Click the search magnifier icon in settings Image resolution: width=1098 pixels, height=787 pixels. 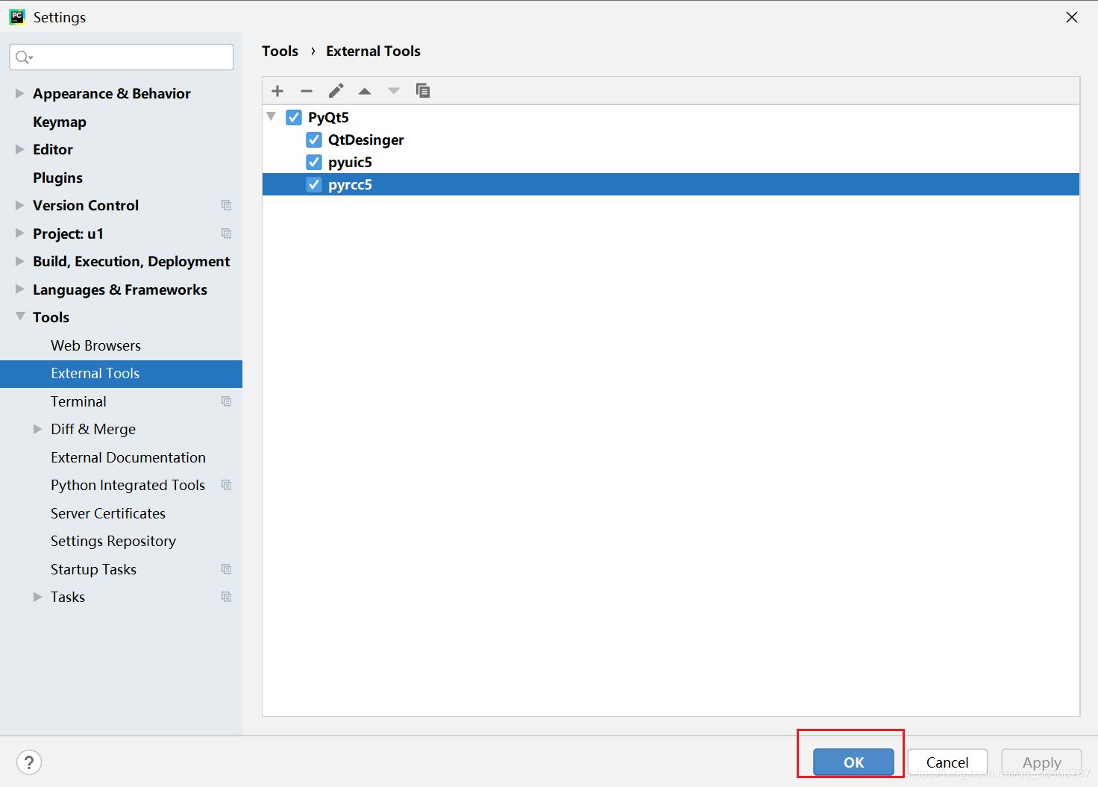point(24,57)
